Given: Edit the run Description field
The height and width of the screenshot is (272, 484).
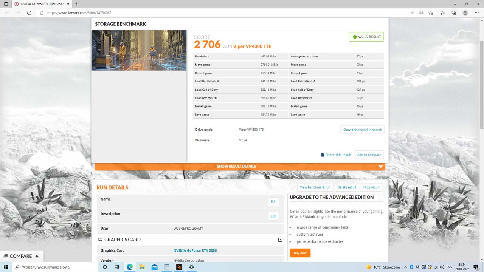Looking at the screenshot, I should tap(273, 216).
